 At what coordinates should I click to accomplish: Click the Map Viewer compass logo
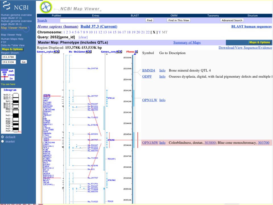pyautogui.click(x=46, y=7)
